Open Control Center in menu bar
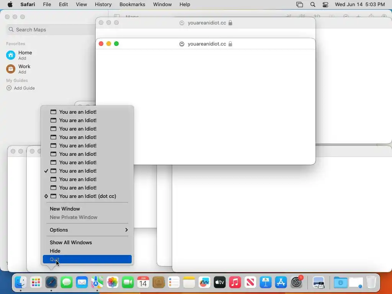Image resolution: width=392 pixels, height=294 pixels. [x=325, y=5]
